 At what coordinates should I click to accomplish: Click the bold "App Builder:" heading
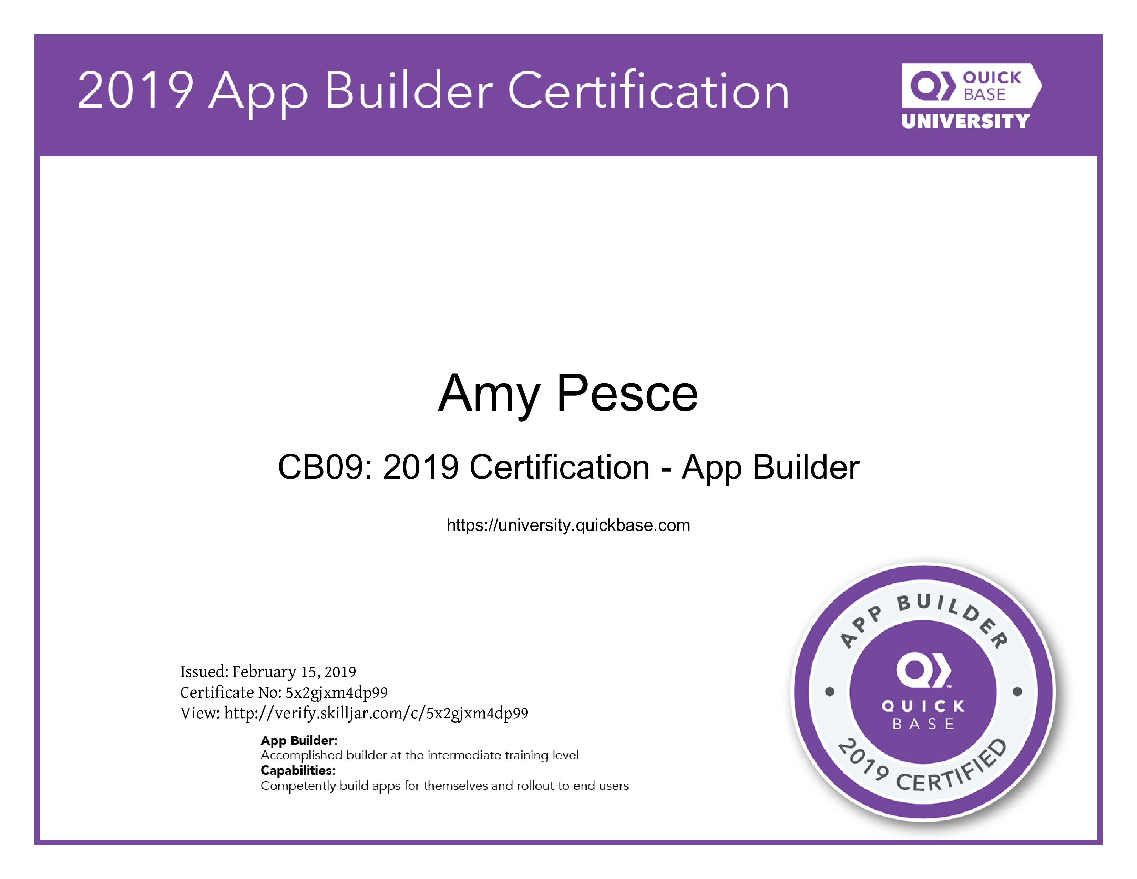coord(299,740)
